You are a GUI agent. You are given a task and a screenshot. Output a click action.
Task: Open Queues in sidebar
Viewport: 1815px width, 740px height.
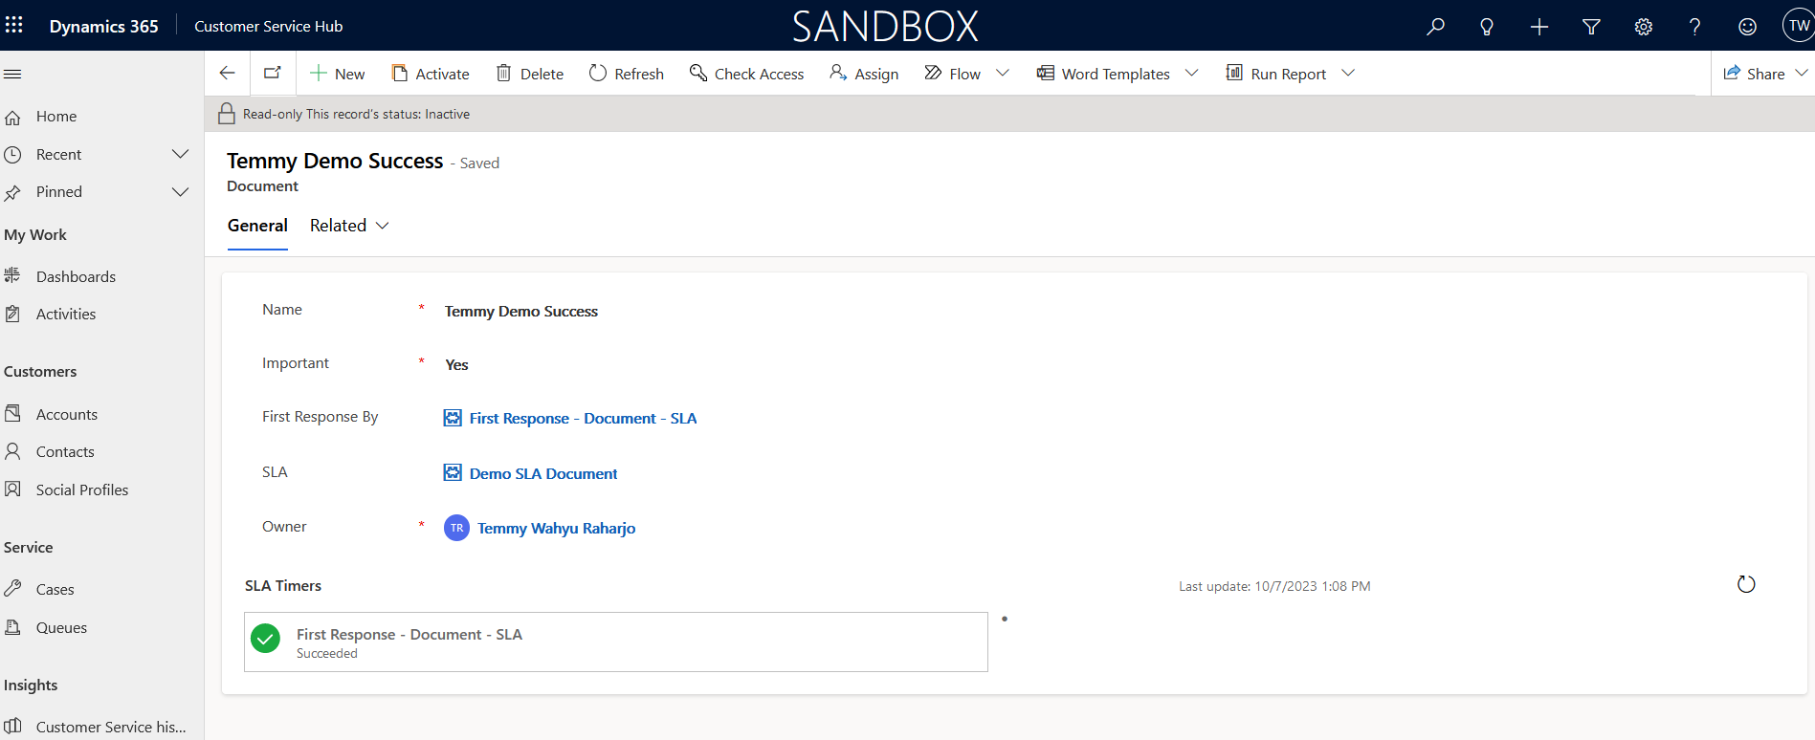point(61,628)
